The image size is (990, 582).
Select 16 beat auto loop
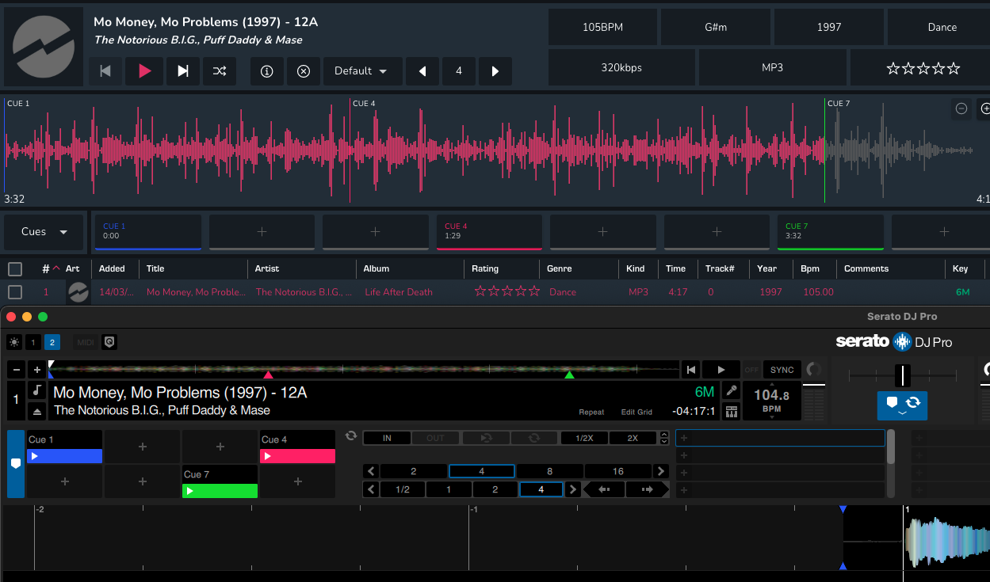618,471
